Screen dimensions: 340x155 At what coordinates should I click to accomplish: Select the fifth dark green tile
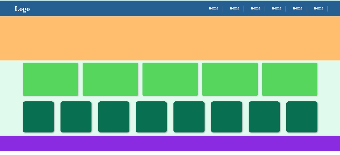pos(189,117)
